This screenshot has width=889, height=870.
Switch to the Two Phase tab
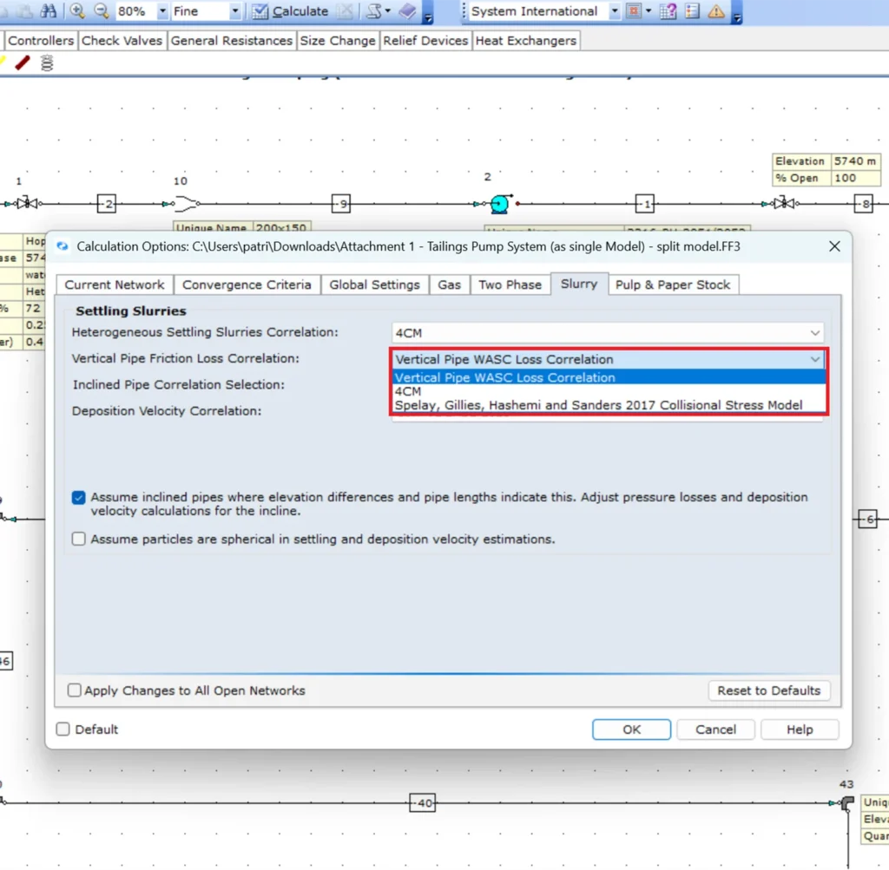click(510, 284)
